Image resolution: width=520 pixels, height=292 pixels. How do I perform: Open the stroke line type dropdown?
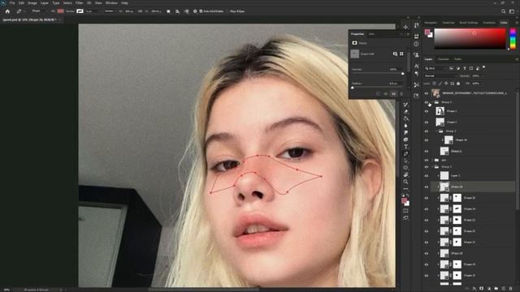click(110, 11)
